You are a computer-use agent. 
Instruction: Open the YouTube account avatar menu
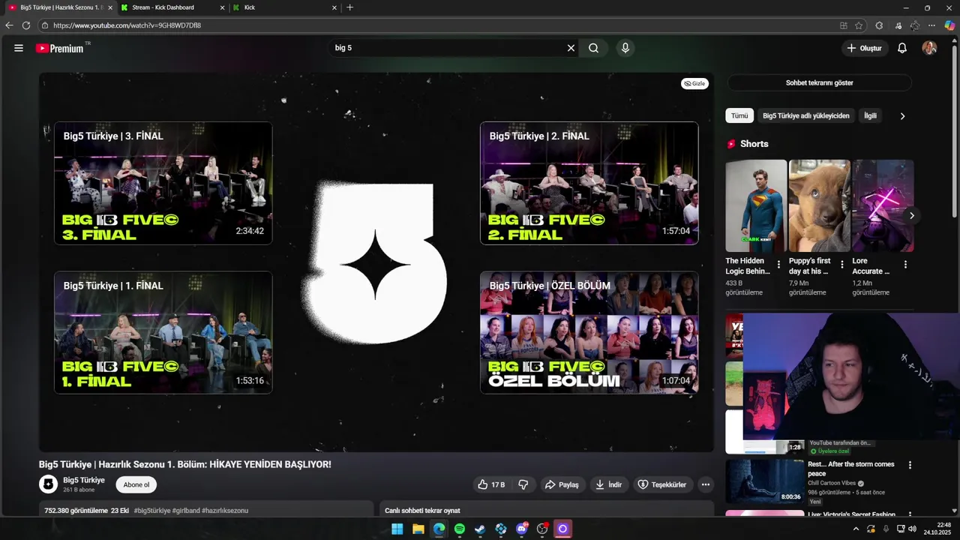pyautogui.click(x=929, y=48)
